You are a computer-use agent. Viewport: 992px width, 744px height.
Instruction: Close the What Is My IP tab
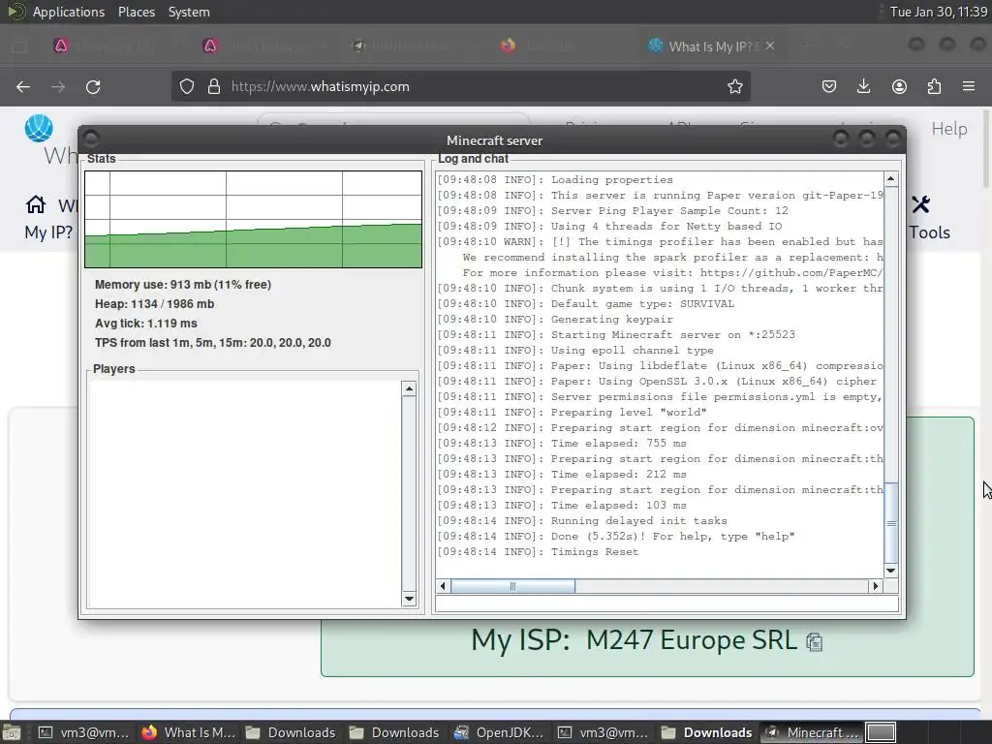pyautogui.click(x=770, y=46)
